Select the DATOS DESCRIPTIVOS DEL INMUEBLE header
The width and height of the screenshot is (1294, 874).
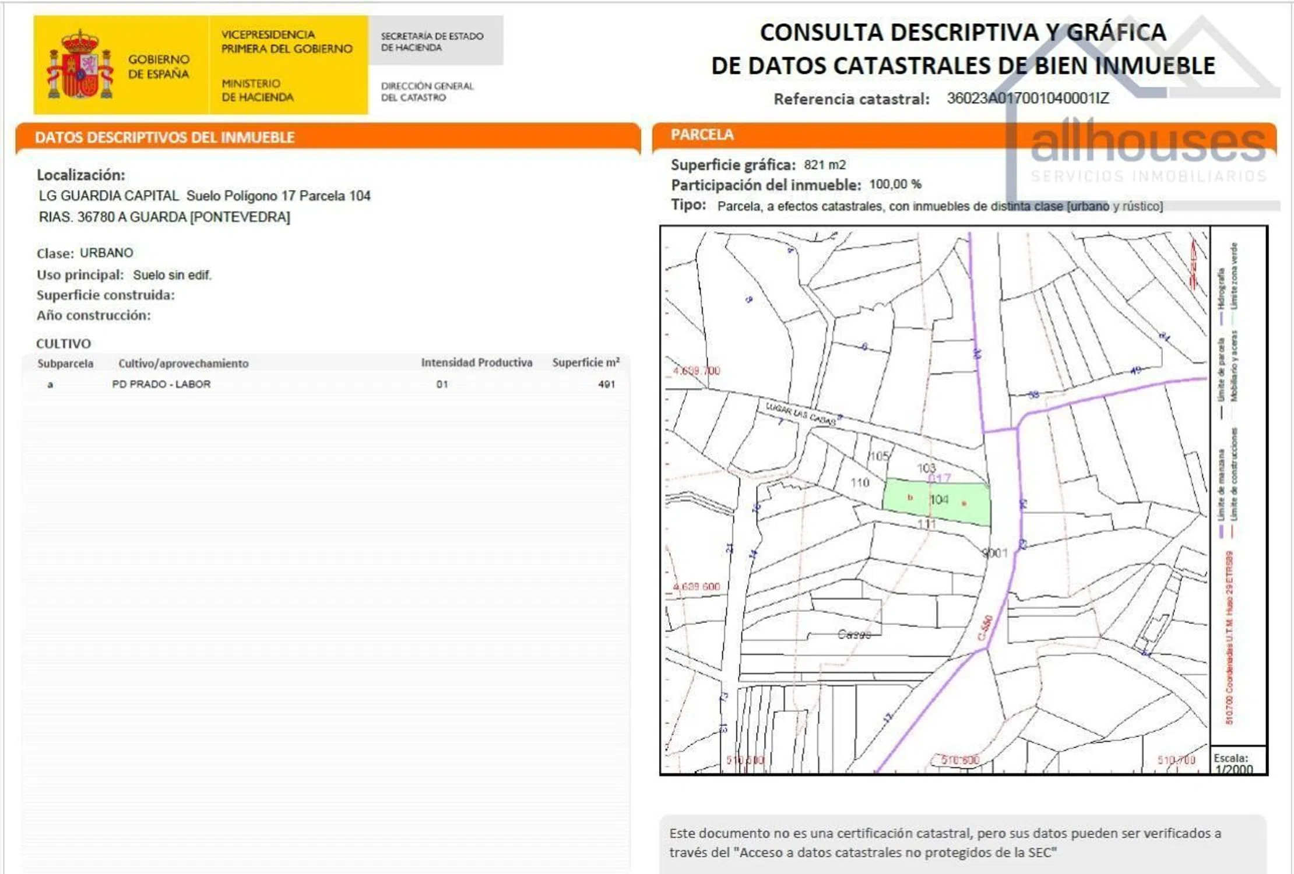pyautogui.click(x=164, y=138)
